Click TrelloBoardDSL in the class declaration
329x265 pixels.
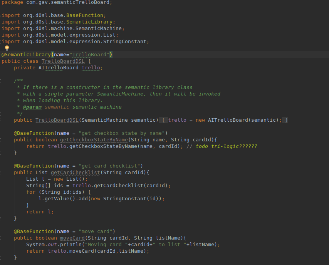coord(63,61)
